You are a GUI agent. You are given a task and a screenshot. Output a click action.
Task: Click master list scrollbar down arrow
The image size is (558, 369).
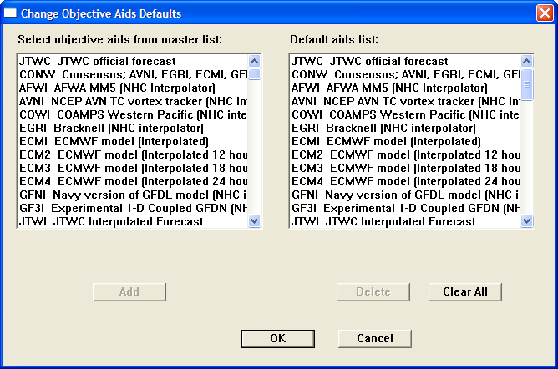[255, 220]
